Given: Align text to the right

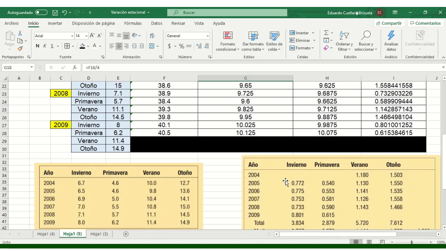Looking at the screenshot, I should (x=126, y=46).
